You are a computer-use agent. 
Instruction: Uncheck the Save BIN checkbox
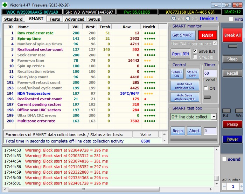pos(195,51)
